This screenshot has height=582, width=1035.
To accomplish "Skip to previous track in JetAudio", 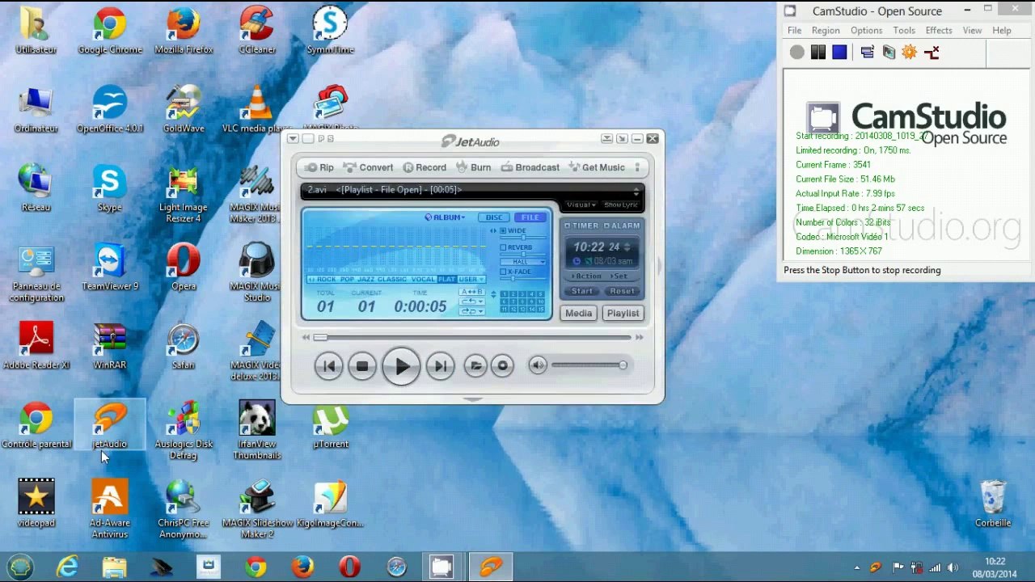I will coord(329,366).
